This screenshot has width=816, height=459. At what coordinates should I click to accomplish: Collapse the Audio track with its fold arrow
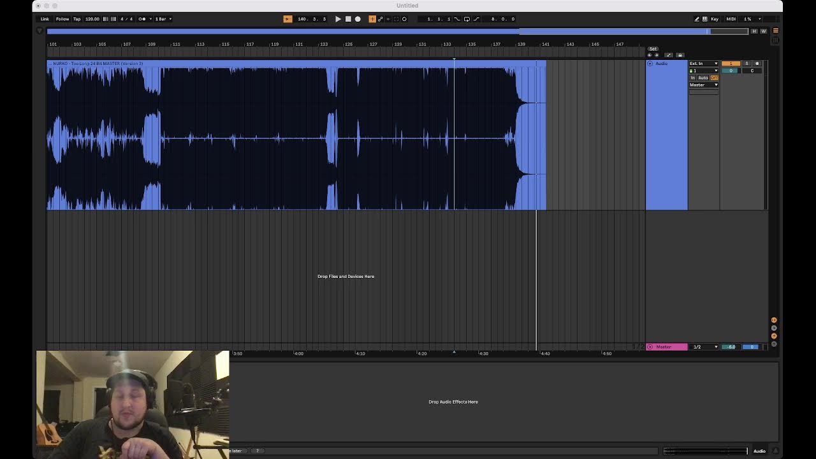650,64
